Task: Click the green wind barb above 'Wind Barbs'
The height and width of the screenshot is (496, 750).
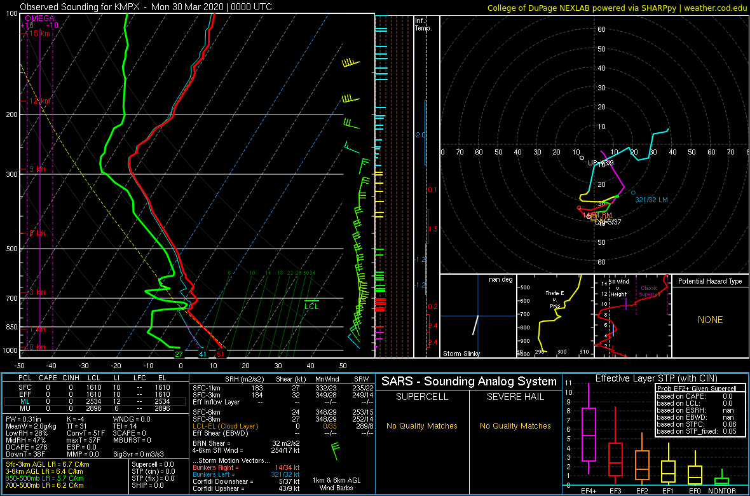Action: coord(336,452)
